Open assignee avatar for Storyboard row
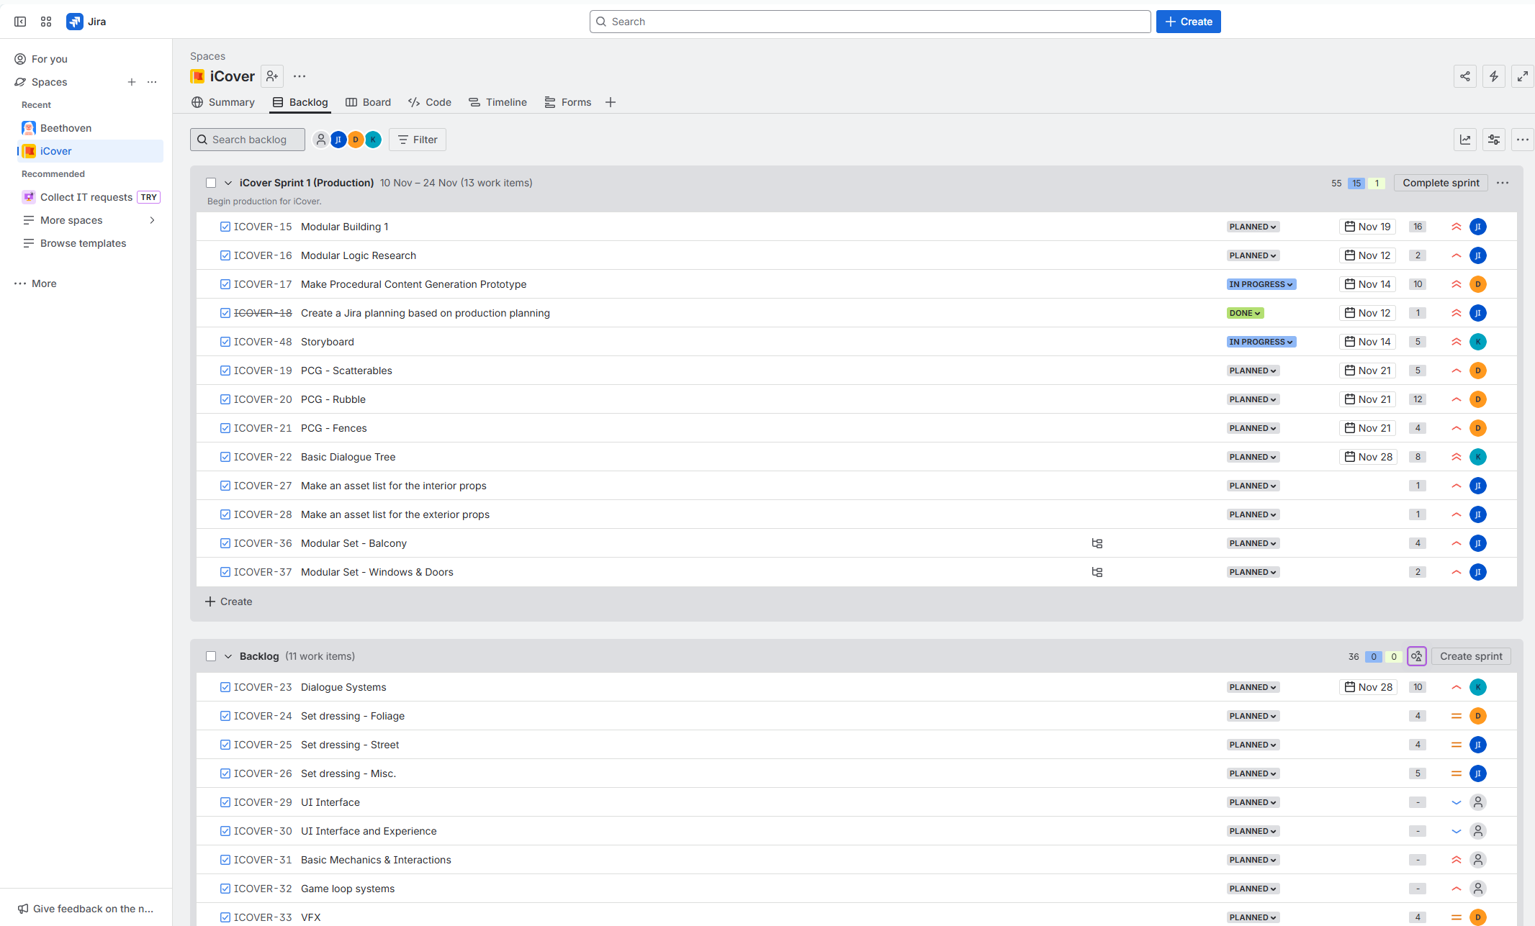 pos(1478,342)
